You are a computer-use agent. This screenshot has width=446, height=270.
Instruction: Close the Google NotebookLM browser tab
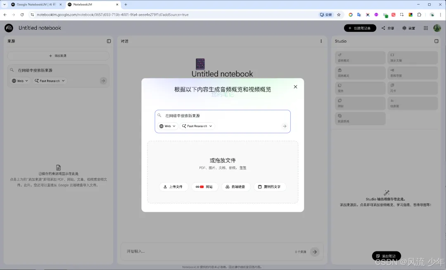(x=60, y=5)
